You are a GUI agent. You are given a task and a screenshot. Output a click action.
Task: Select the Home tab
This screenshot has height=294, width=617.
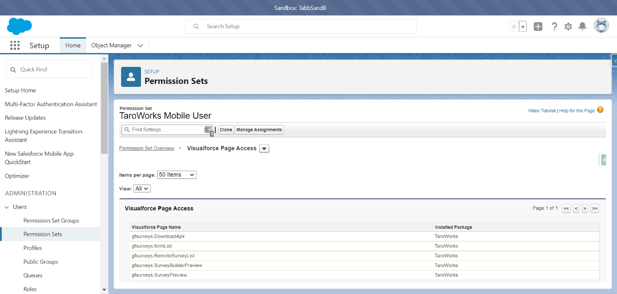(73, 46)
